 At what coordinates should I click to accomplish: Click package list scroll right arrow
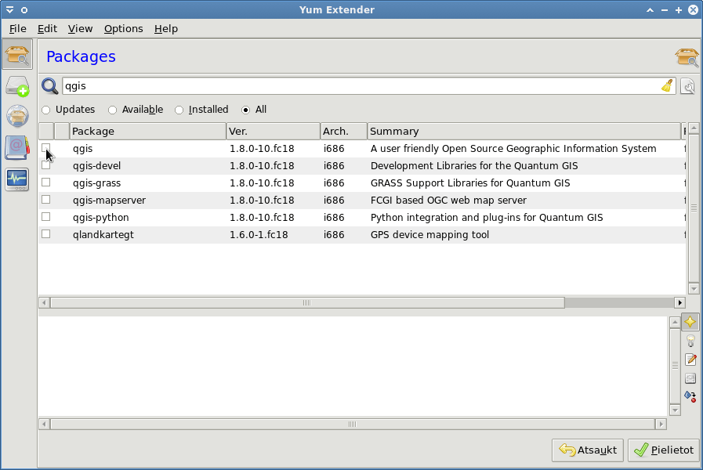point(679,303)
